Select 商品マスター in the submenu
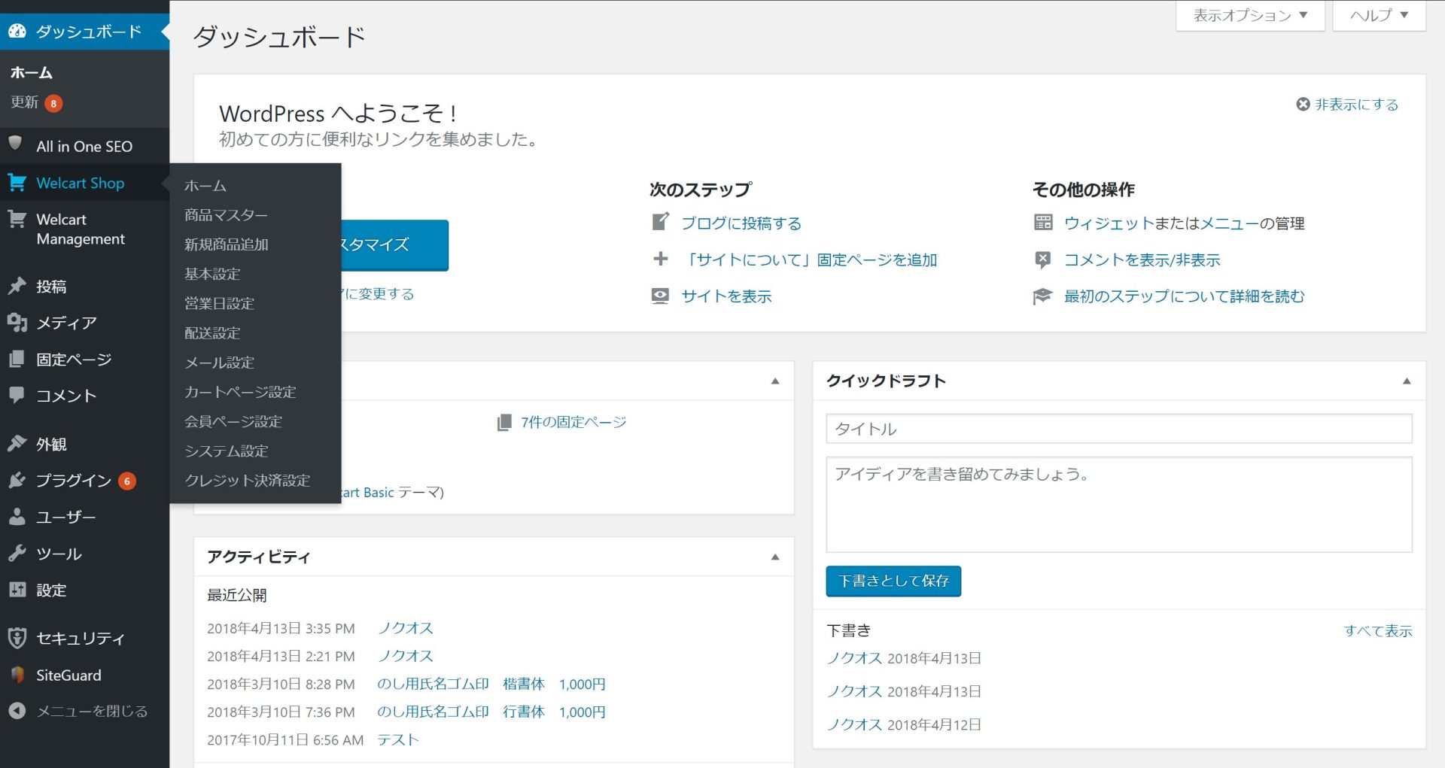 (x=226, y=214)
